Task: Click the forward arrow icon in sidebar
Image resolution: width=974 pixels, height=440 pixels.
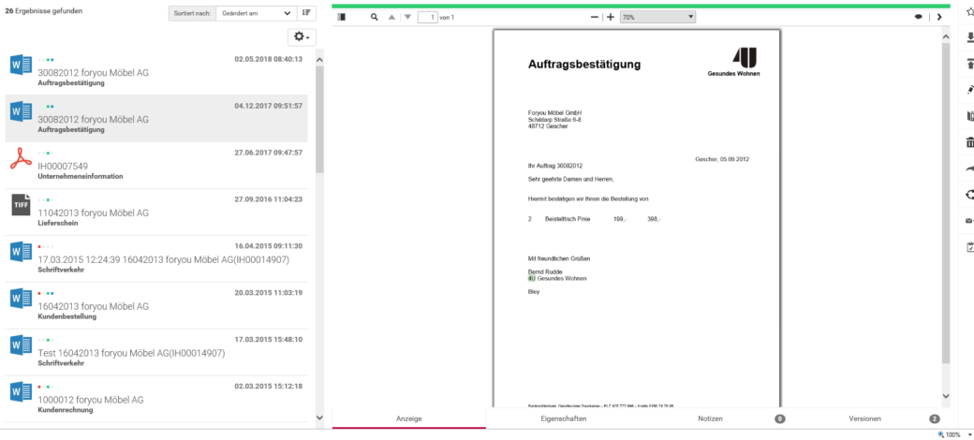Action: click(x=970, y=169)
